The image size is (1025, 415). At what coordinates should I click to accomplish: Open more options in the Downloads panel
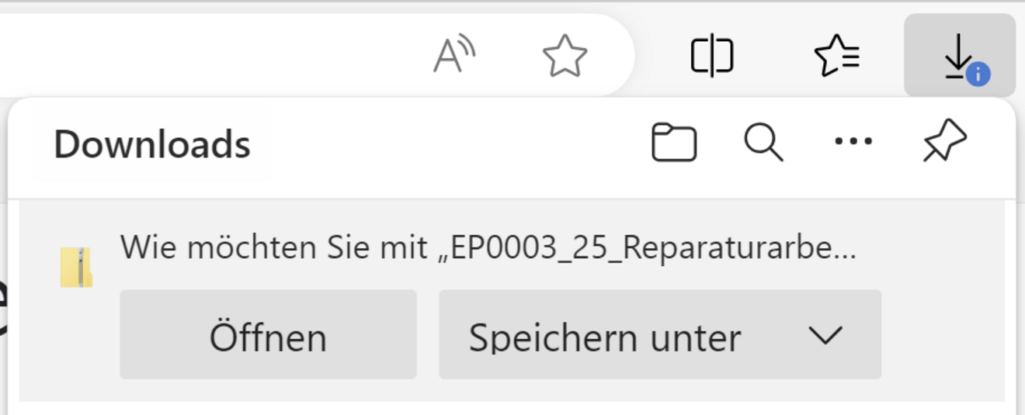[x=853, y=142]
